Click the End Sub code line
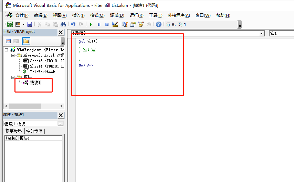 click(86, 66)
